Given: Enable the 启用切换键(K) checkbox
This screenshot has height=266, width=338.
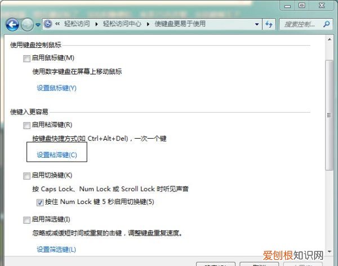Looking at the screenshot, I should 26,176.
